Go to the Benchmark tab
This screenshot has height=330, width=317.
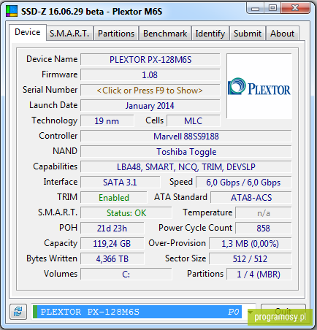tap(165, 34)
